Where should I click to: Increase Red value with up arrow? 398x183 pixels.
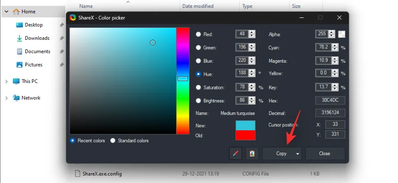point(252,32)
